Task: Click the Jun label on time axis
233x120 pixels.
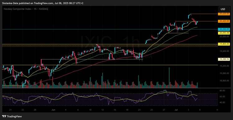Action: pyautogui.click(x=53, y=110)
